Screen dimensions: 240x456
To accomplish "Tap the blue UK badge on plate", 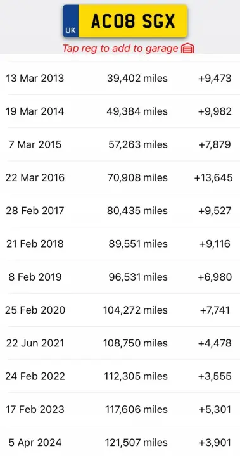I will (x=71, y=21).
